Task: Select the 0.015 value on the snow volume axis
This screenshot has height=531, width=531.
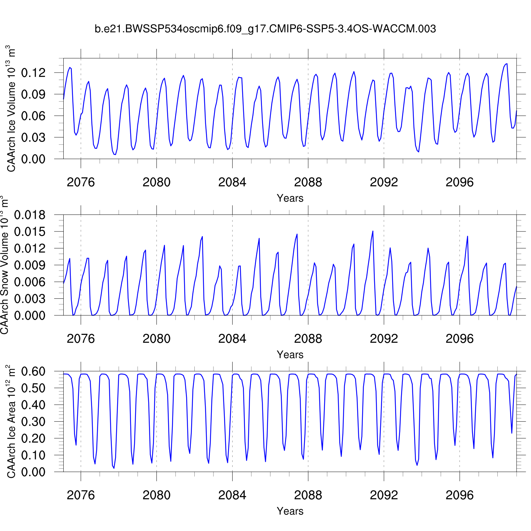Action: pos(30,232)
